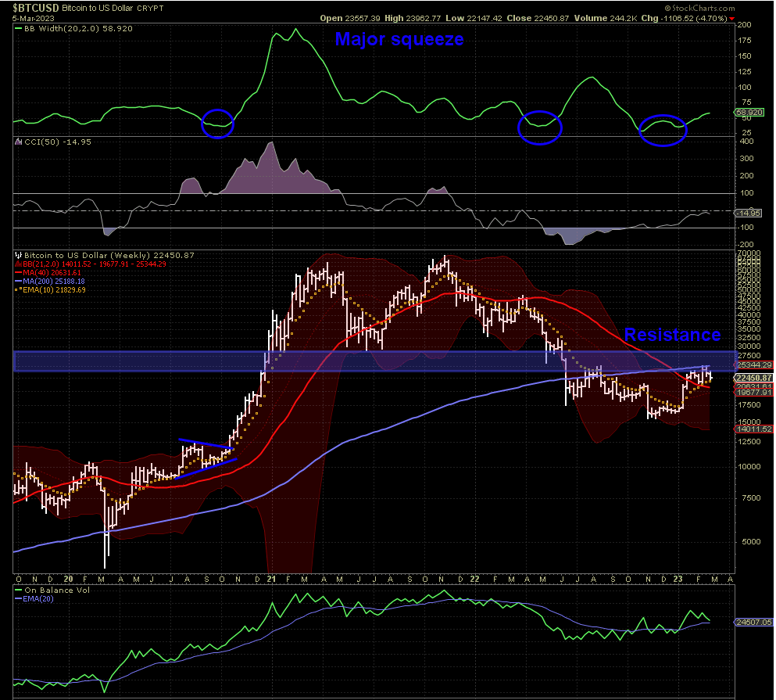Click the green marker before On Balance Vol
The width and height of the screenshot is (776, 700).
19,590
